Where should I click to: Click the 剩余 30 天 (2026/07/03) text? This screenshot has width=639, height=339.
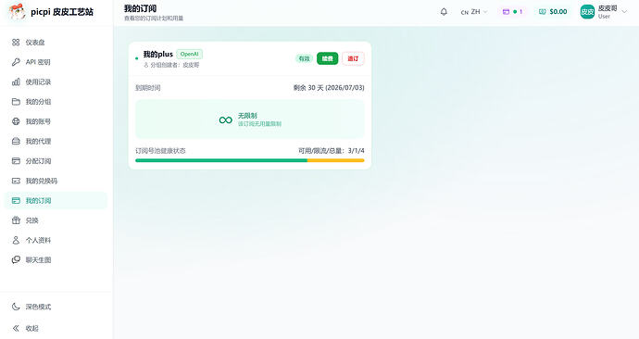pyautogui.click(x=329, y=88)
